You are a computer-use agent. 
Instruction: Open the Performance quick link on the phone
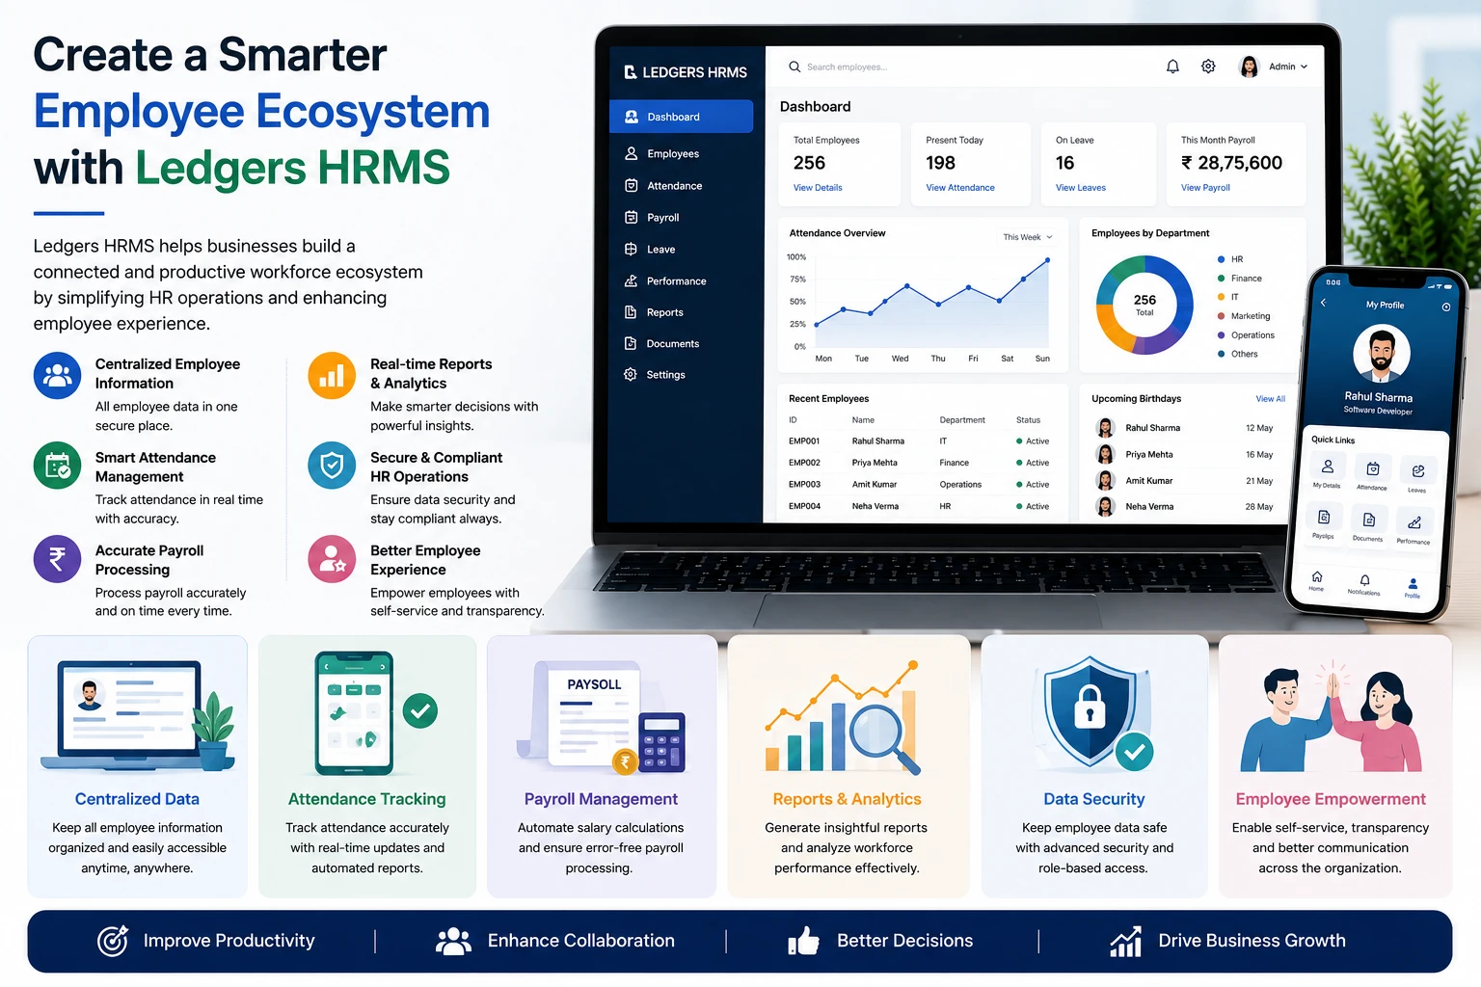pos(1414,527)
